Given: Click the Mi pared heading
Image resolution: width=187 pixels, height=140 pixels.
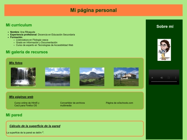Looking at the screenshot, I should 14,115.
